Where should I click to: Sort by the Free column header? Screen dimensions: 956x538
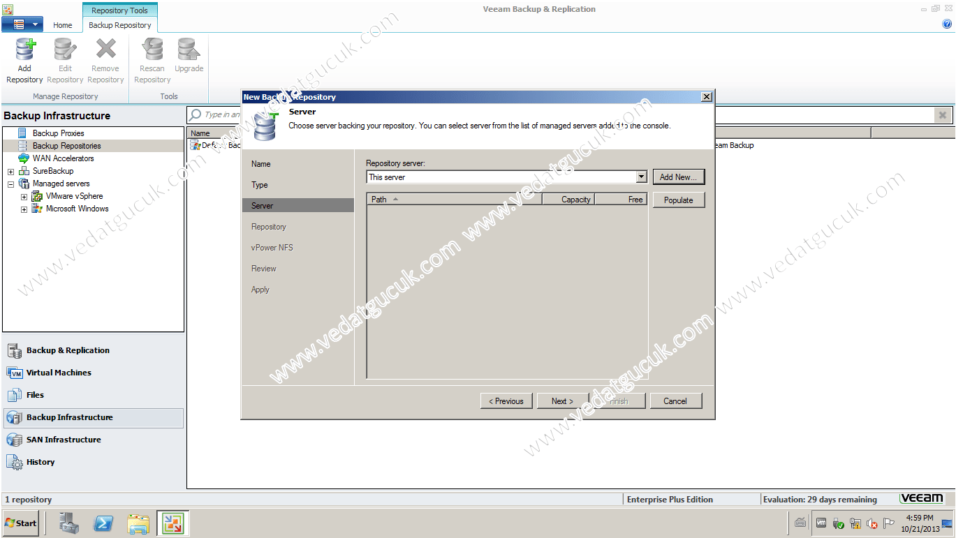pyautogui.click(x=621, y=200)
